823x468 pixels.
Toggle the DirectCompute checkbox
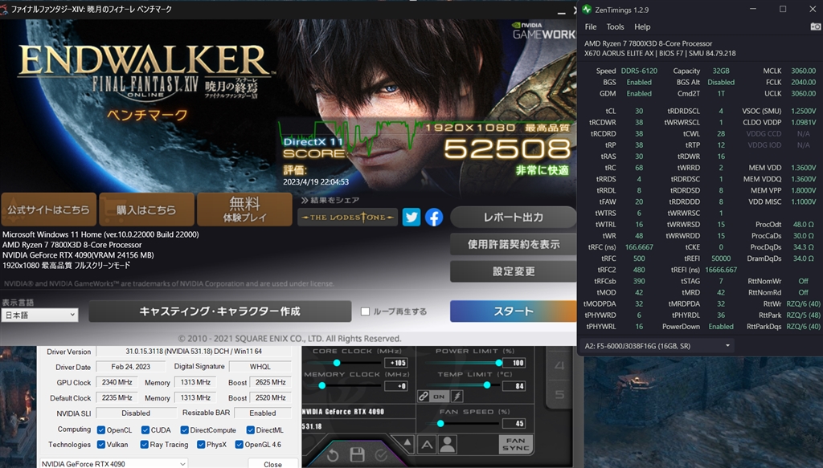(x=184, y=429)
